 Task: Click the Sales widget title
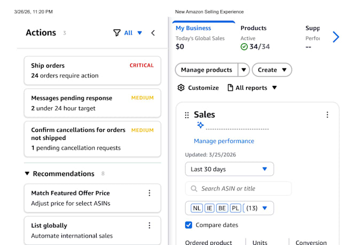[x=204, y=114]
